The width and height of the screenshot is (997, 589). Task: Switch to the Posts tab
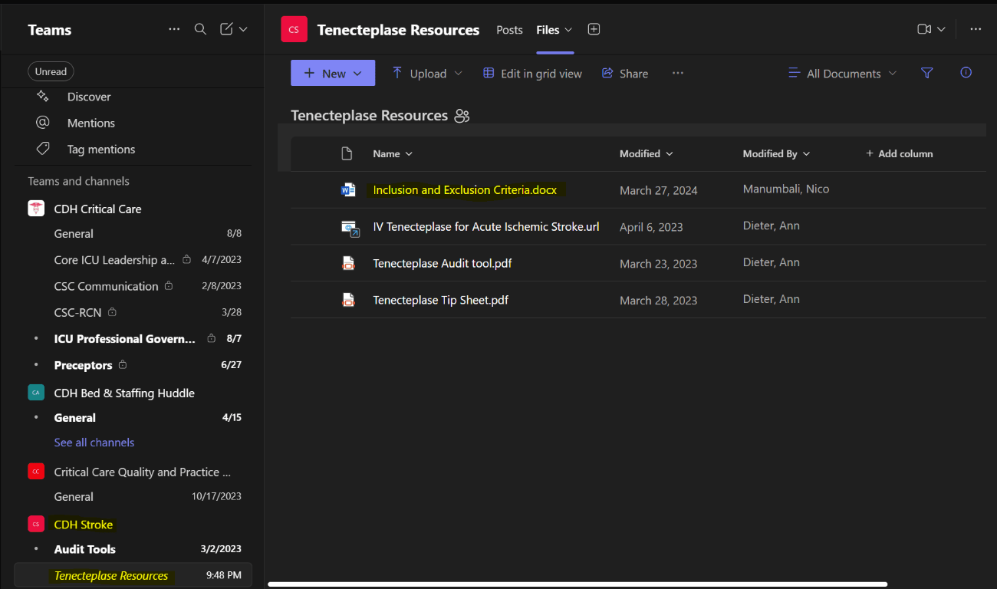coord(509,30)
